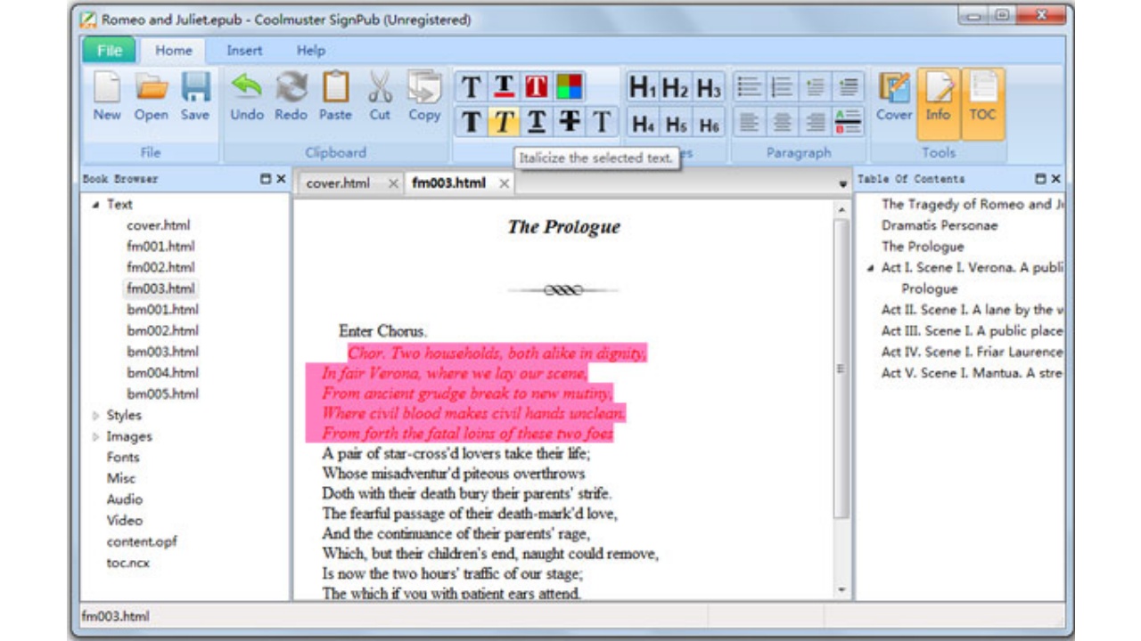The width and height of the screenshot is (1141, 641).
Task: Open the Insert ribbon tab
Action: 244,51
